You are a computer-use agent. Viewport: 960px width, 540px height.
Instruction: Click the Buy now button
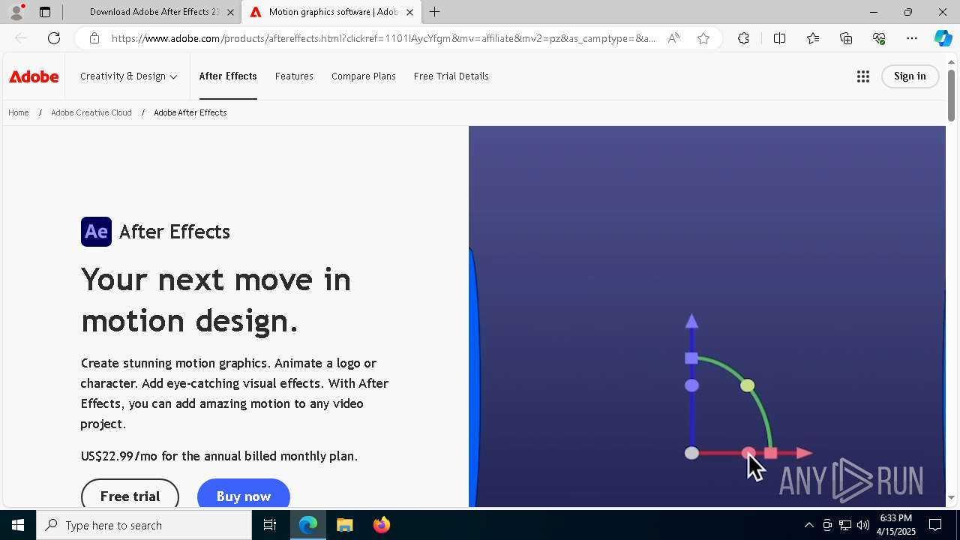[244, 495]
